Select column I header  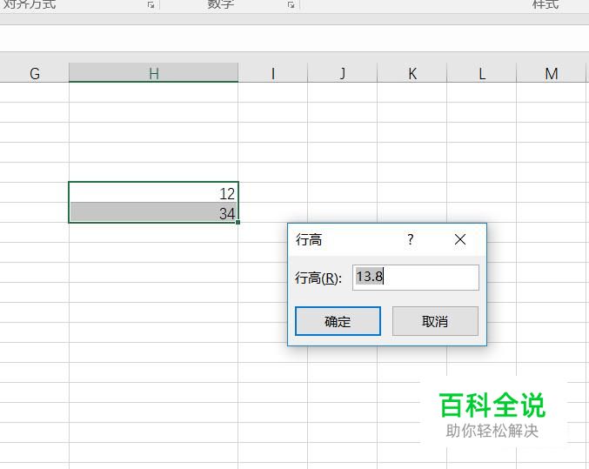273,72
